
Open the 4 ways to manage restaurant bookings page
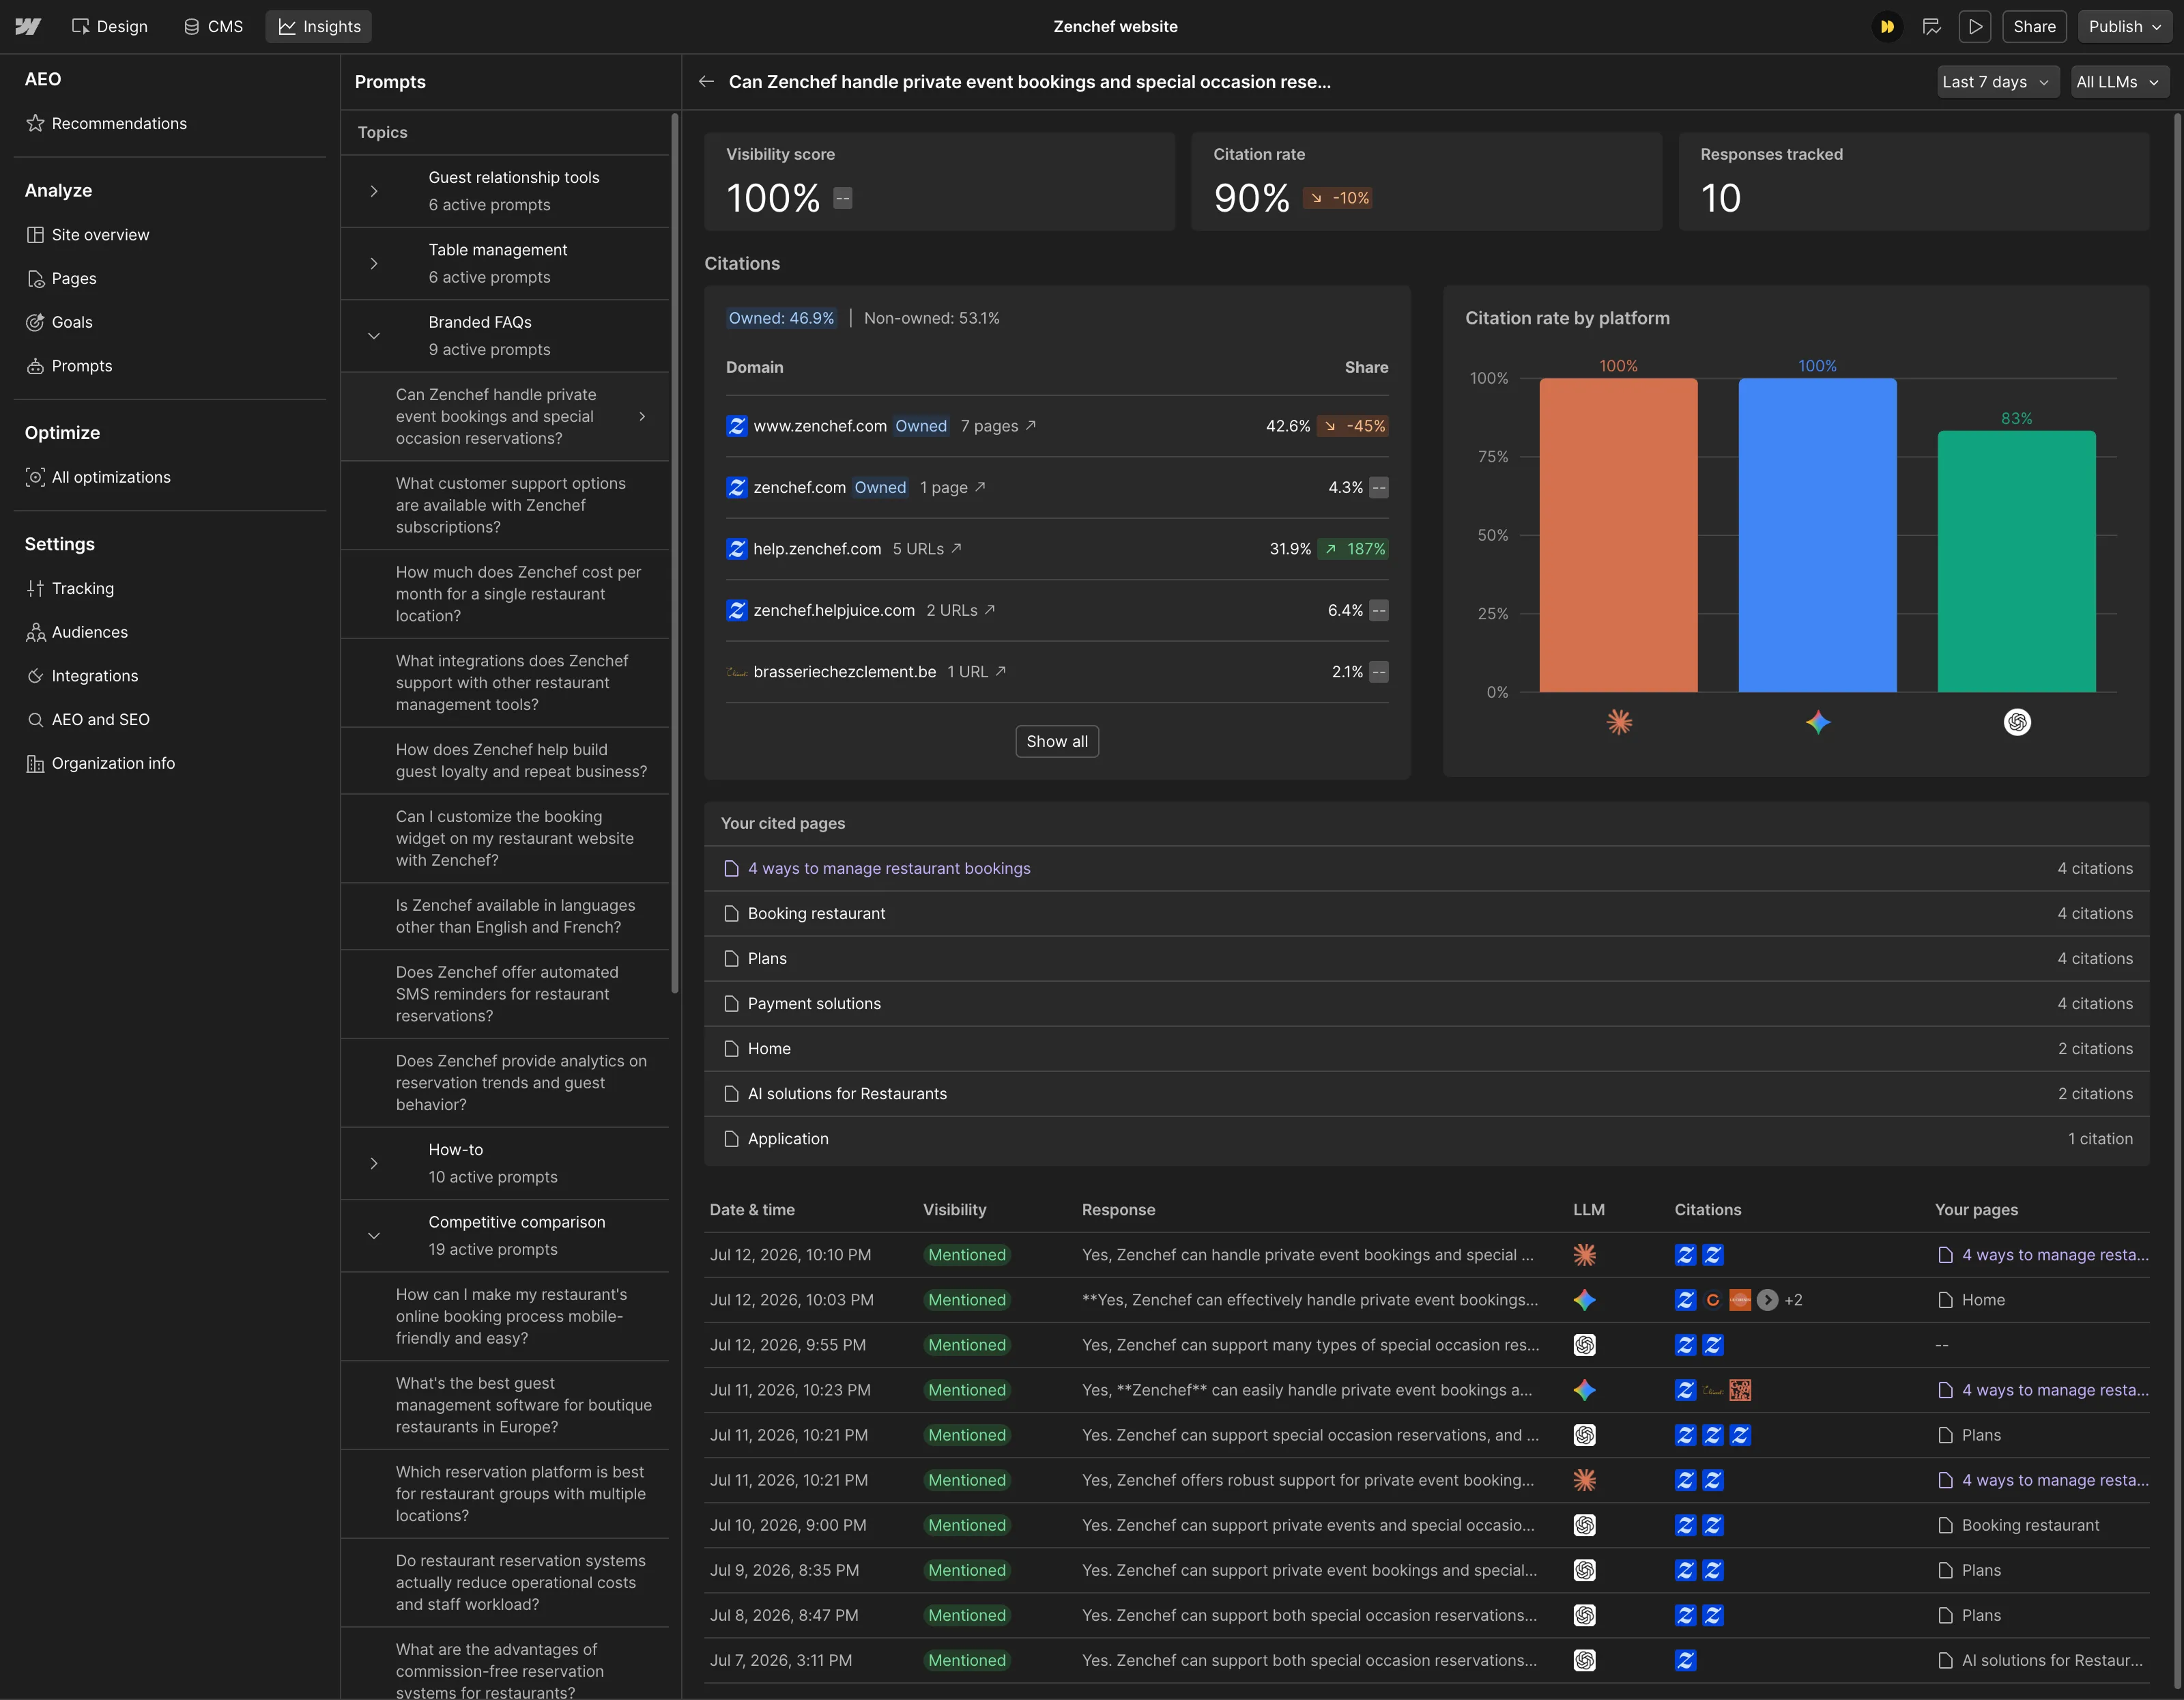click(889, 868)
